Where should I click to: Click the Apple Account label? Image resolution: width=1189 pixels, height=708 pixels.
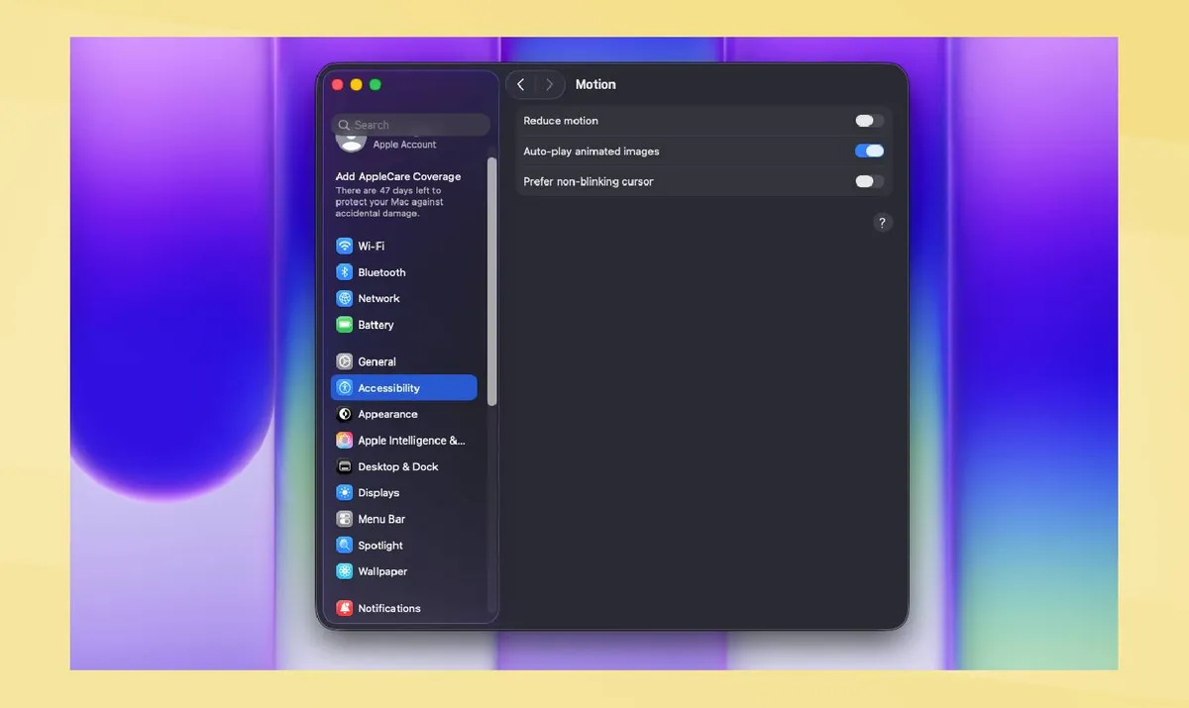pos(404,145)
